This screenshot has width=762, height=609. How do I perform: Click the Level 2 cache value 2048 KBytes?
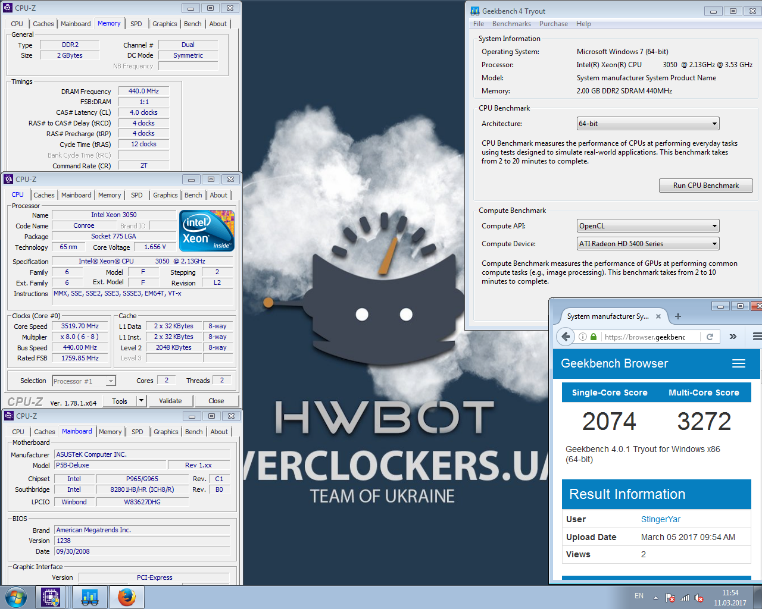point(174,348)
